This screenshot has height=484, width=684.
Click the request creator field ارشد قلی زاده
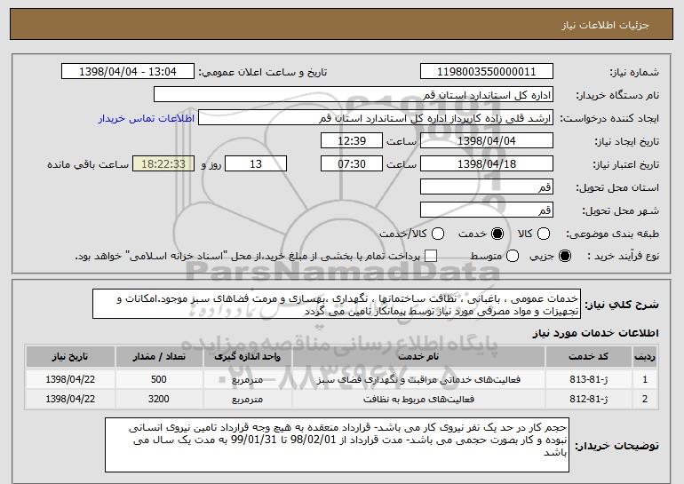376,118
